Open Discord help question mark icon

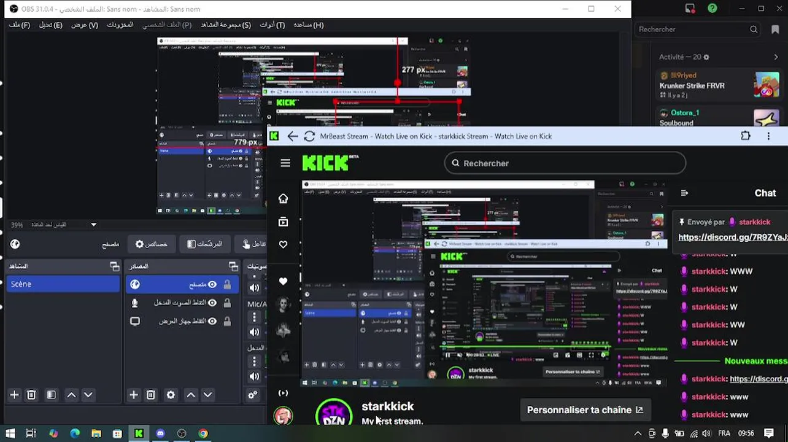(x=712, y=9)
